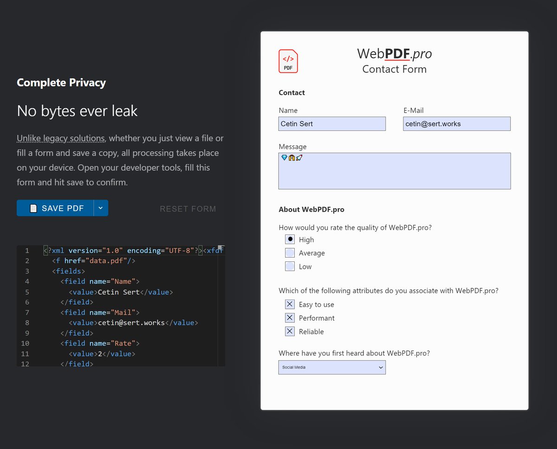This screenshot has height=449, width=557.
Task: Click into the E-Mail field
Action: 457,124
